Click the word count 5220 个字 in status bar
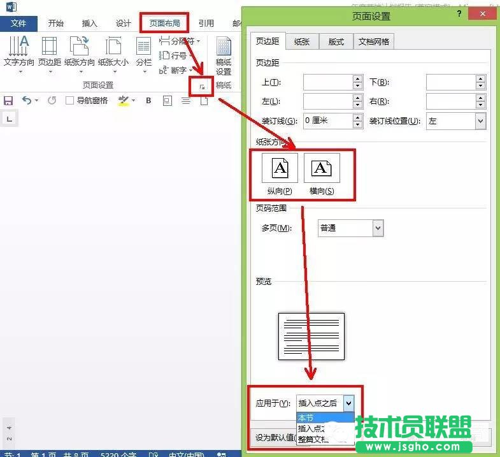Screen dimensions: 500x457 (x=118, y=454)
